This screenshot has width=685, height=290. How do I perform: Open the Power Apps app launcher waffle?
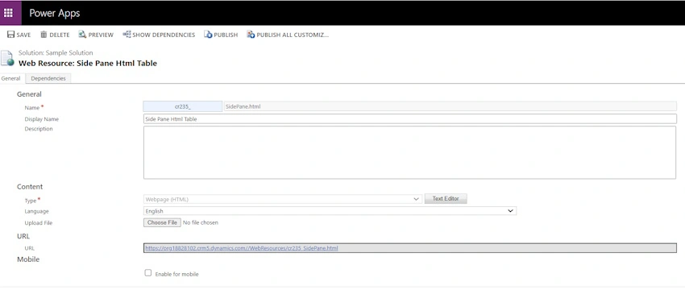point(8,13)
